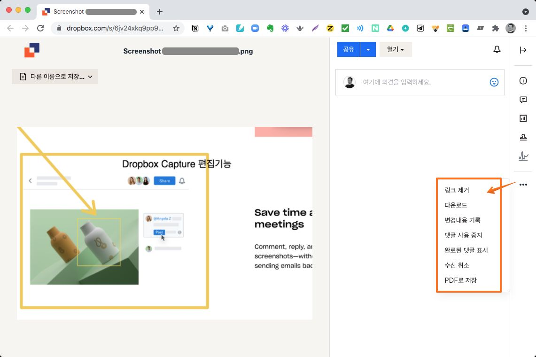Screen dimensions: 536x357
Task: Select PDF로 저장 from the menu
Action: point(460,280)
